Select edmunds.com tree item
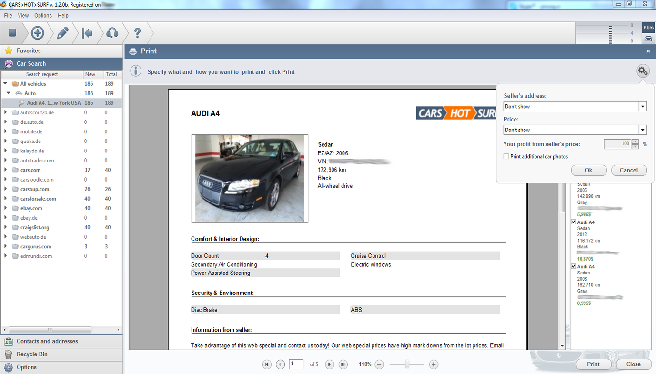 point(36,256)
